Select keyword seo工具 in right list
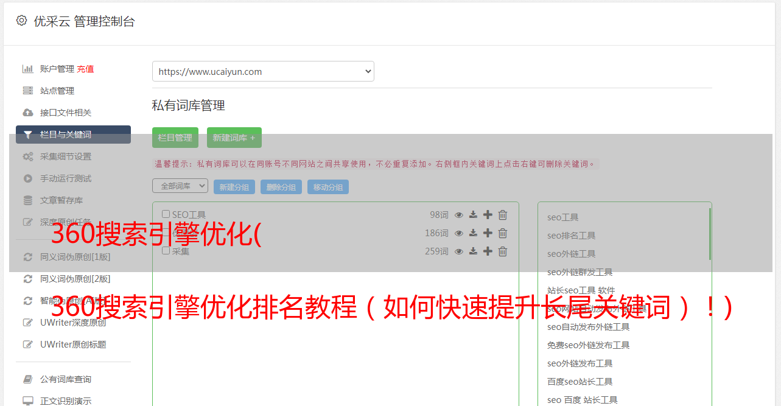Viewport: 781px width, 406px height. 563,217
